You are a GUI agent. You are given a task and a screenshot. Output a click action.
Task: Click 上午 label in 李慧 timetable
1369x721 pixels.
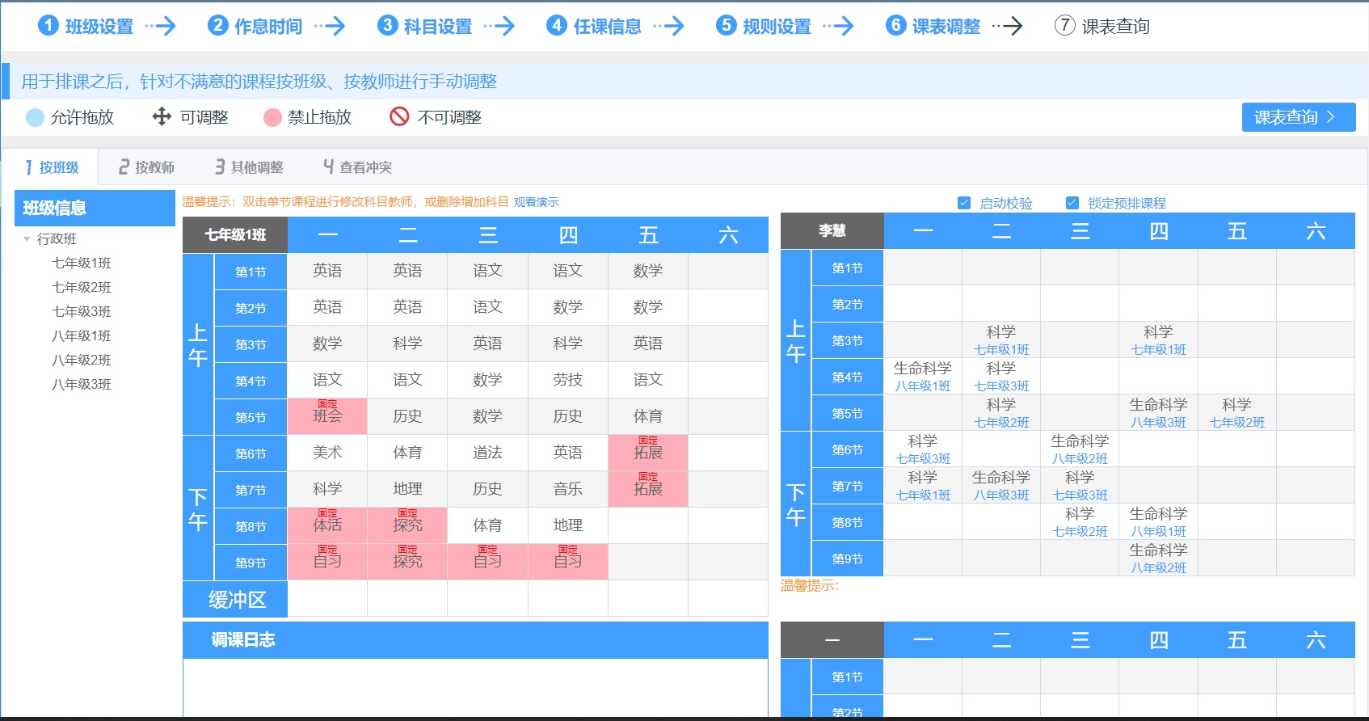(x=796, y=340)
